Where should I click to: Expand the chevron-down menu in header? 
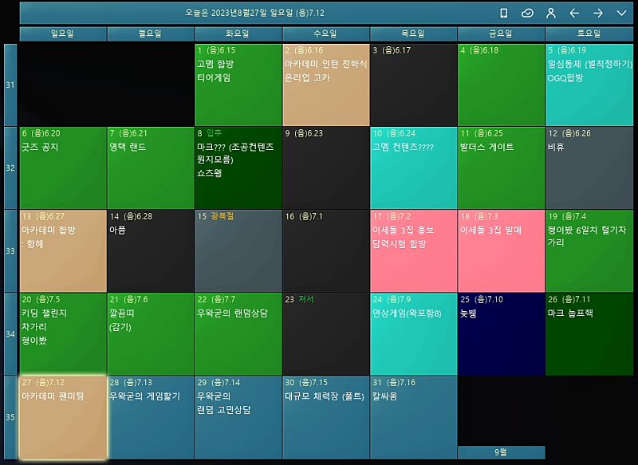coord(621,14)
